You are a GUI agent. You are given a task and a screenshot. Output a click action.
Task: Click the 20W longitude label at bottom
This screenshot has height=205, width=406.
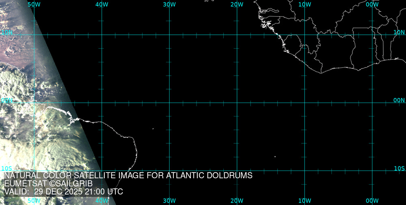point(237,201)
